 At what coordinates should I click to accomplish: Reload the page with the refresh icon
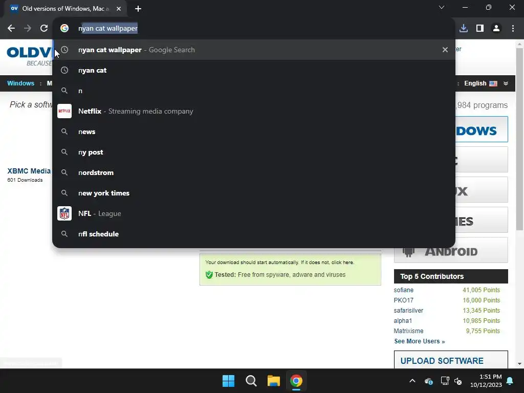click(44, 29)
